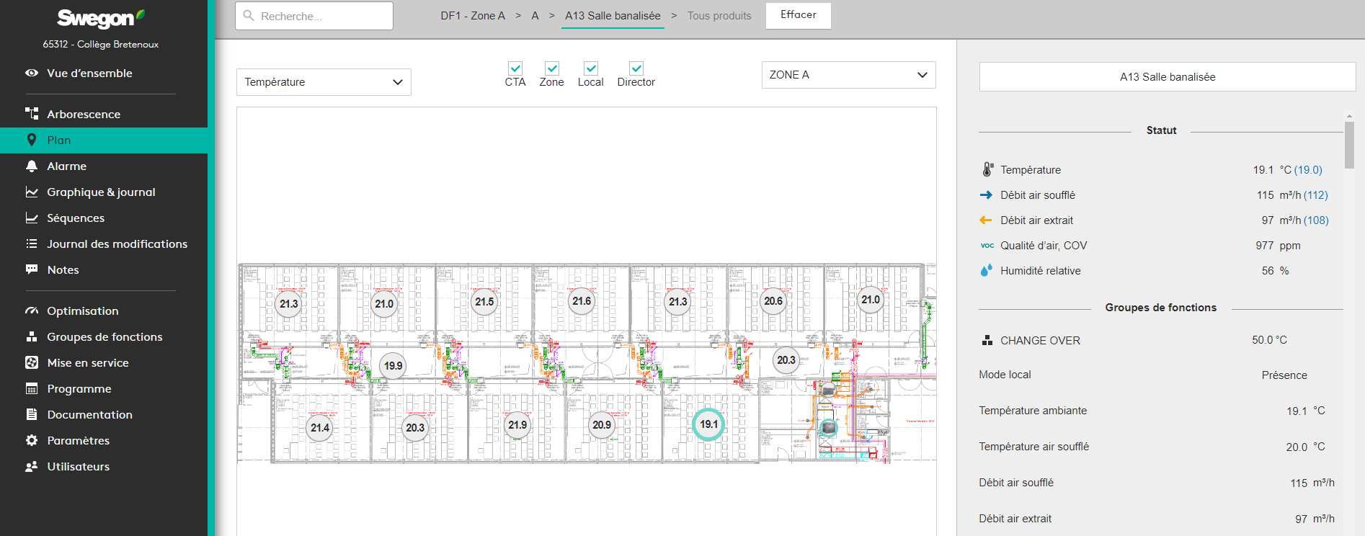Go to Journal des modifications
Viewport: 1365px width, 536px height.
coord(117,244)
